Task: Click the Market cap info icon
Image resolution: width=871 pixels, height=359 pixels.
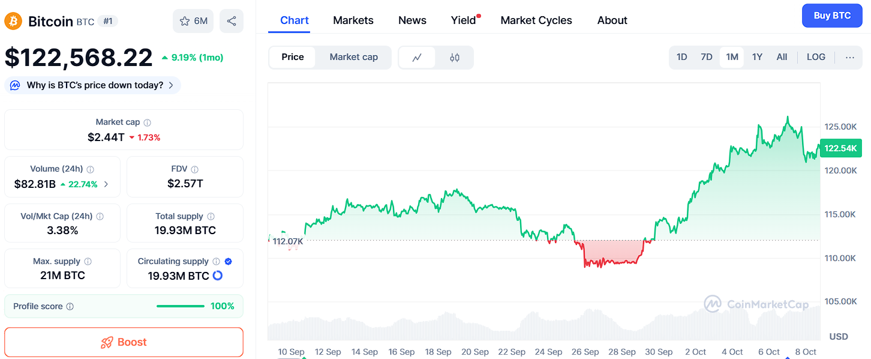Action: (x=147, y=122)
